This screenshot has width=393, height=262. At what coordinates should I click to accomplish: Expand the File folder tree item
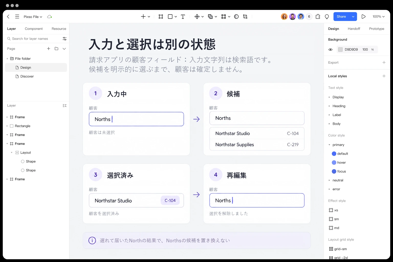7,59
